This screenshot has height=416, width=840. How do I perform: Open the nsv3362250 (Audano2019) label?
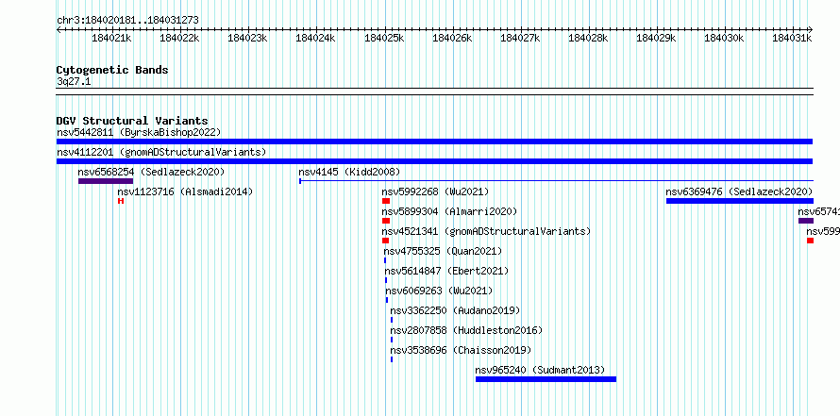click(455, 310)
